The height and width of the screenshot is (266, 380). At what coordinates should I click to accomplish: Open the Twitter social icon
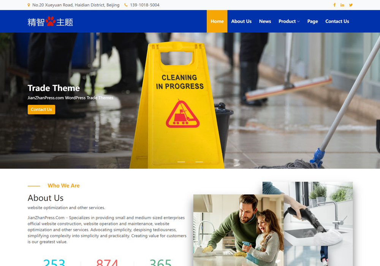(351, 5)
